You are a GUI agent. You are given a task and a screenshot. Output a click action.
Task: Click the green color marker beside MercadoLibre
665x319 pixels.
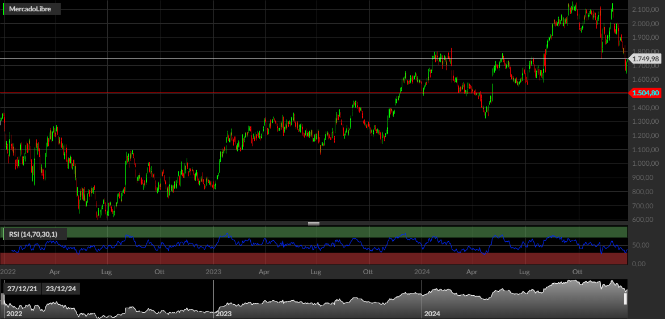click(3, 9)
